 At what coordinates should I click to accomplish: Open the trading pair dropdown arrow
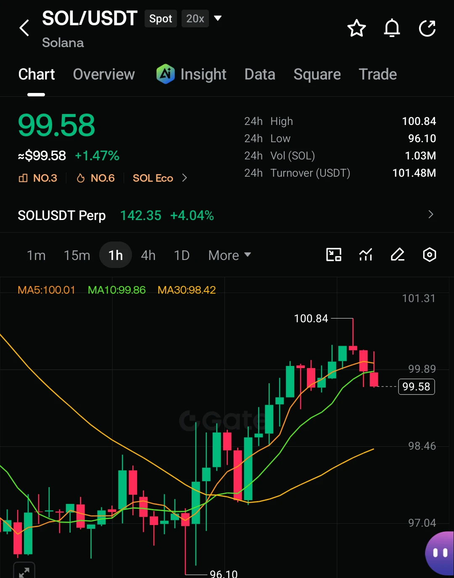218,18
